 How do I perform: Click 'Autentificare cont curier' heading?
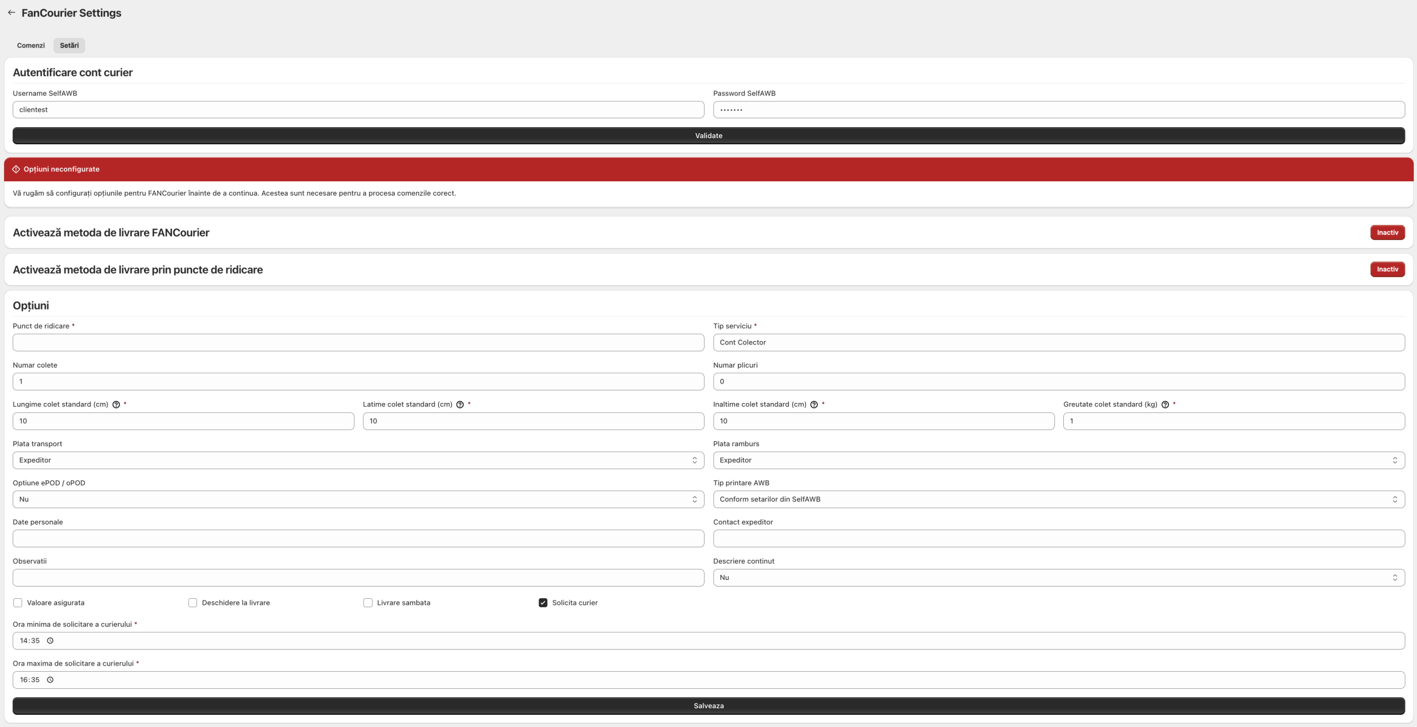73,72
